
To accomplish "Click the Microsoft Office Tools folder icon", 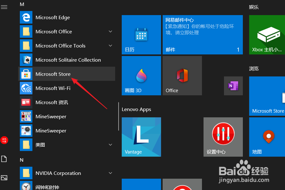I will [x=26, y=46].
